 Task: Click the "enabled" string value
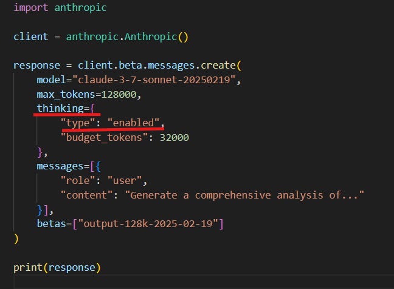133,123
